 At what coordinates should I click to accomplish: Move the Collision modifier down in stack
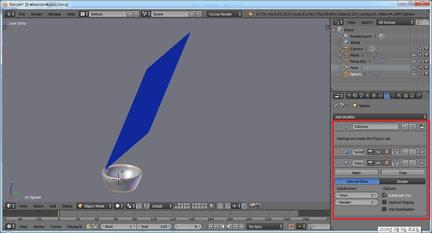coord(413,126)
